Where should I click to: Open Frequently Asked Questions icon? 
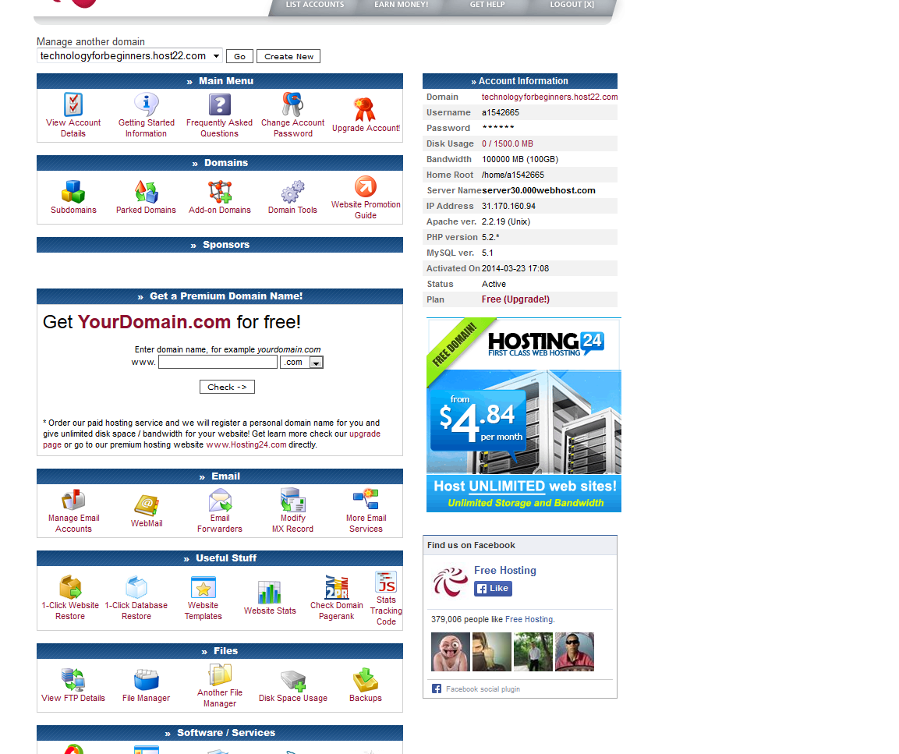click(220, 105)
